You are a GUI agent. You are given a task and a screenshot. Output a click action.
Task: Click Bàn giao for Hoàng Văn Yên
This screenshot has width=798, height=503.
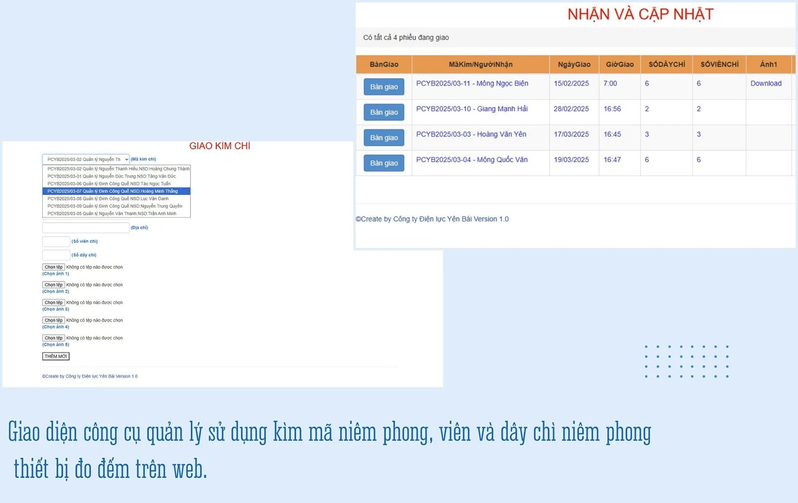pos(384,138)
